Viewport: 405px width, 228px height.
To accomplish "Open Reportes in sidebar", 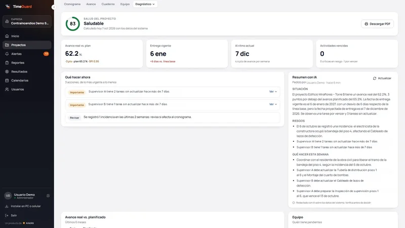I will click(27, 63).
